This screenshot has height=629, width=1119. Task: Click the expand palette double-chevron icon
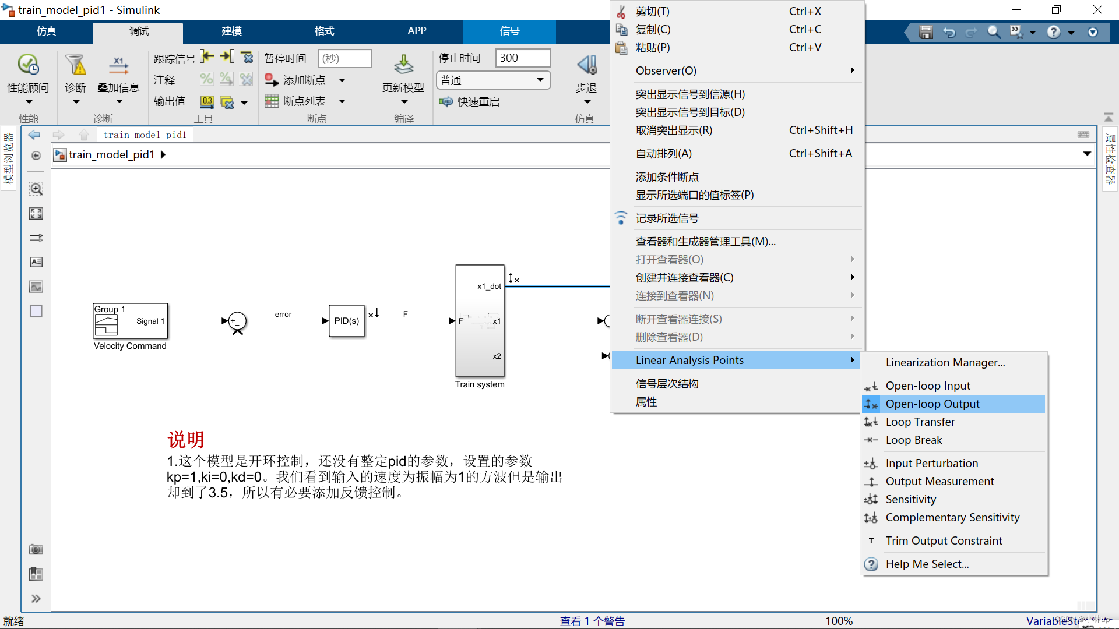point(36,598)
